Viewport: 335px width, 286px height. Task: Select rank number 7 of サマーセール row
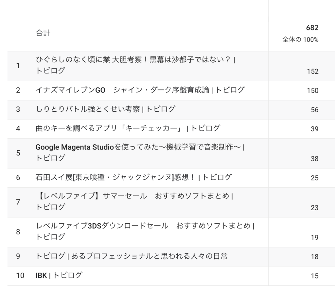pyautogui.click(x=18, y=202)
